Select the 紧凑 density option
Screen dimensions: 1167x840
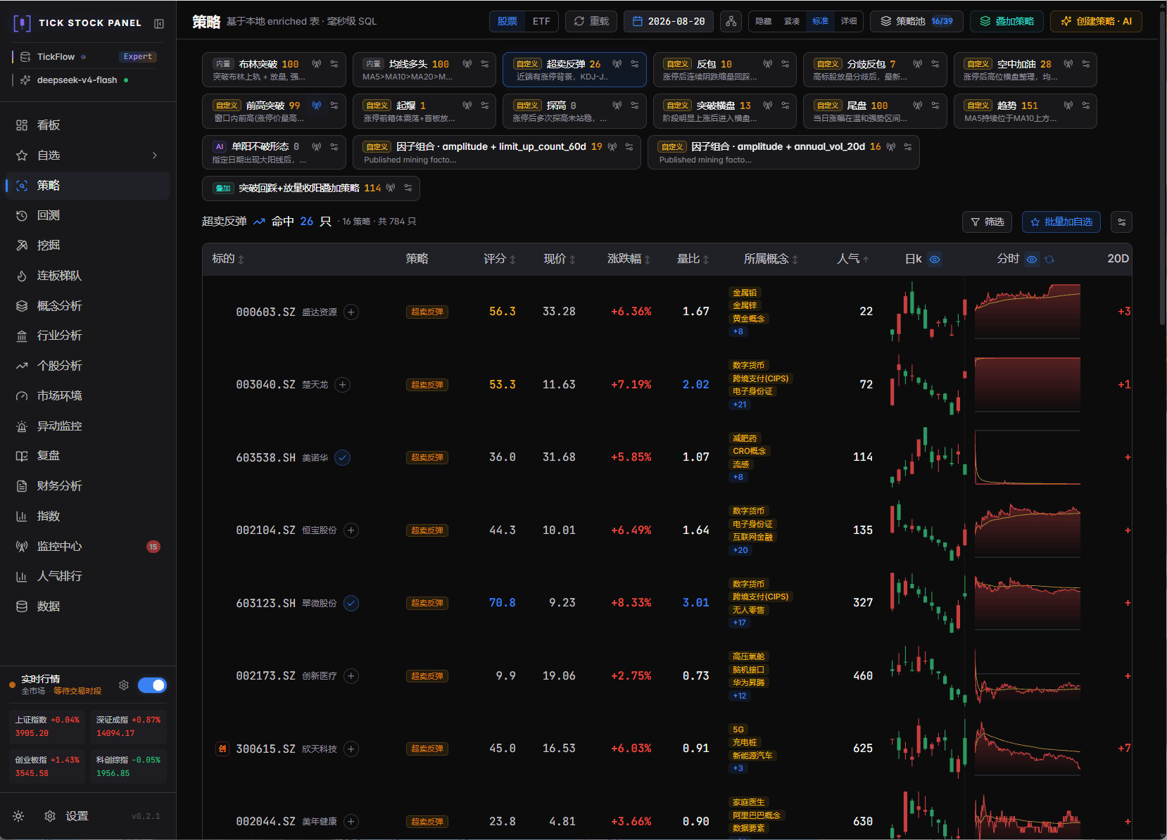pos(792,22)
